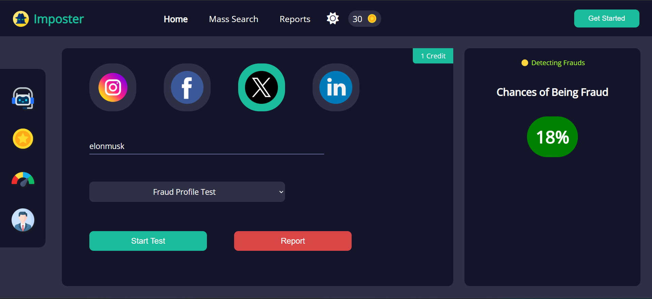The height and width of the screenshot is (299, 652).
Task: Open the speedometer gauge sidebar icon
Action: [23, 180]
